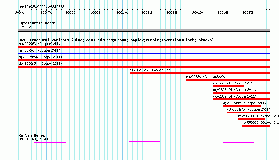Select the nsv514686 red bar
This screenshot has width=279, height=160.
tap(251, 119)
